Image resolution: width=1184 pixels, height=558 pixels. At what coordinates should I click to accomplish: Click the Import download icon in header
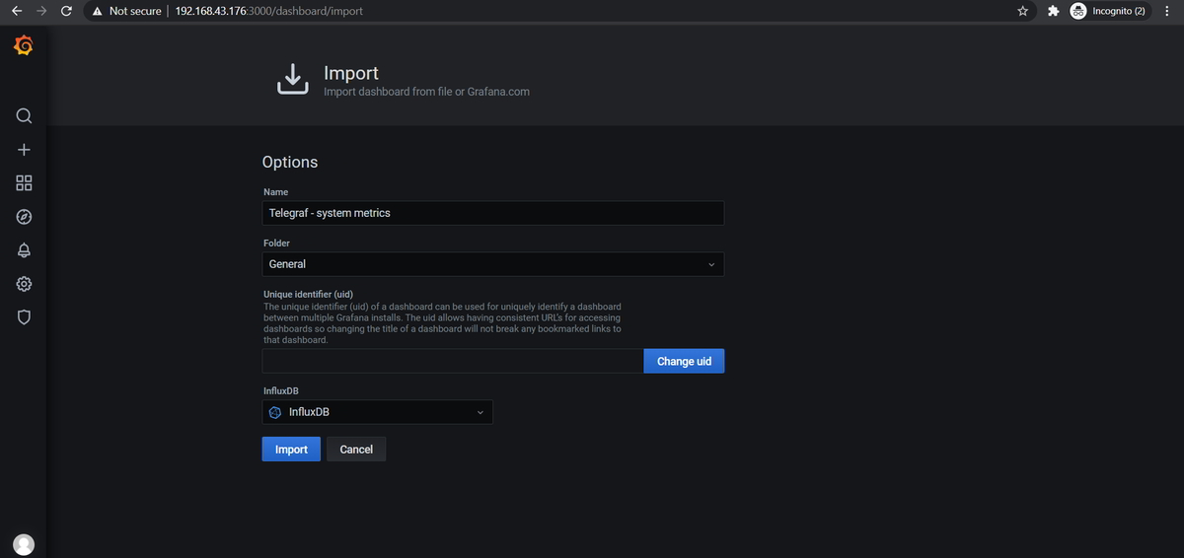(x=292, y=80)
